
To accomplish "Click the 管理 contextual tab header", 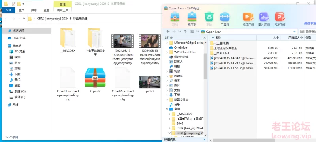I will point(62,4).
